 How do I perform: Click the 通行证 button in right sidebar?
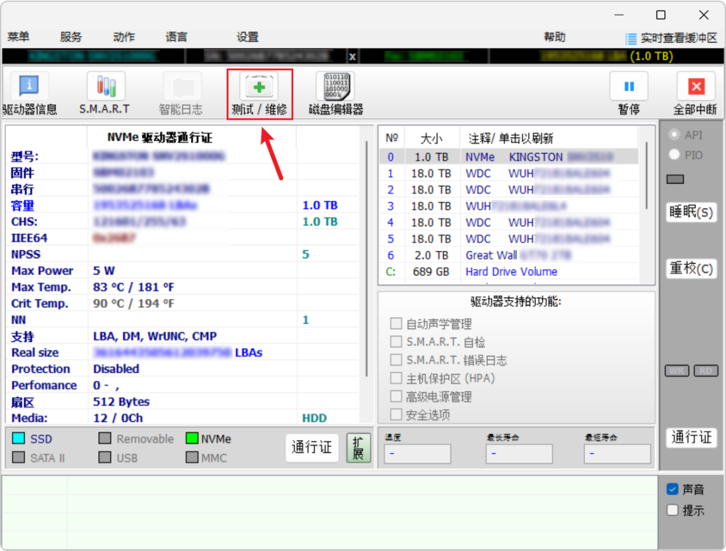click(x=691, y=437)
